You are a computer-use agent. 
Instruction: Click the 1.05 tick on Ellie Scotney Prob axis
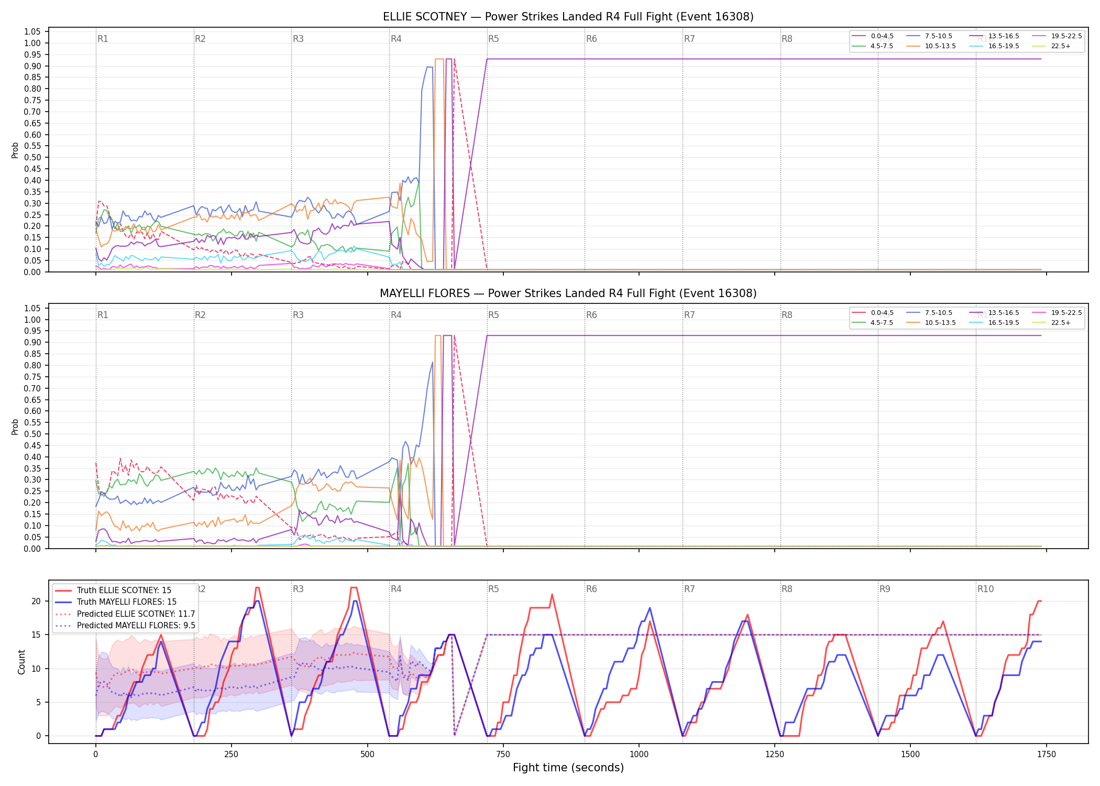[x=32, y=31]
